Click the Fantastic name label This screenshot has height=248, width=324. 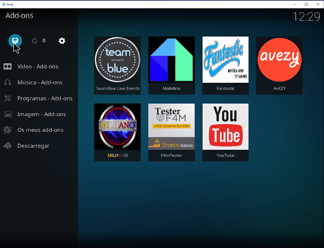tap(226, 88)
